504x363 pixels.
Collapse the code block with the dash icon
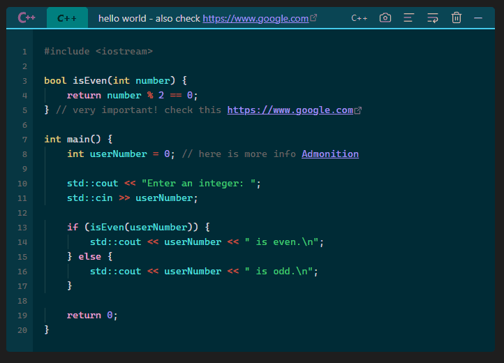pyautogui.click(x=478, y=18)
